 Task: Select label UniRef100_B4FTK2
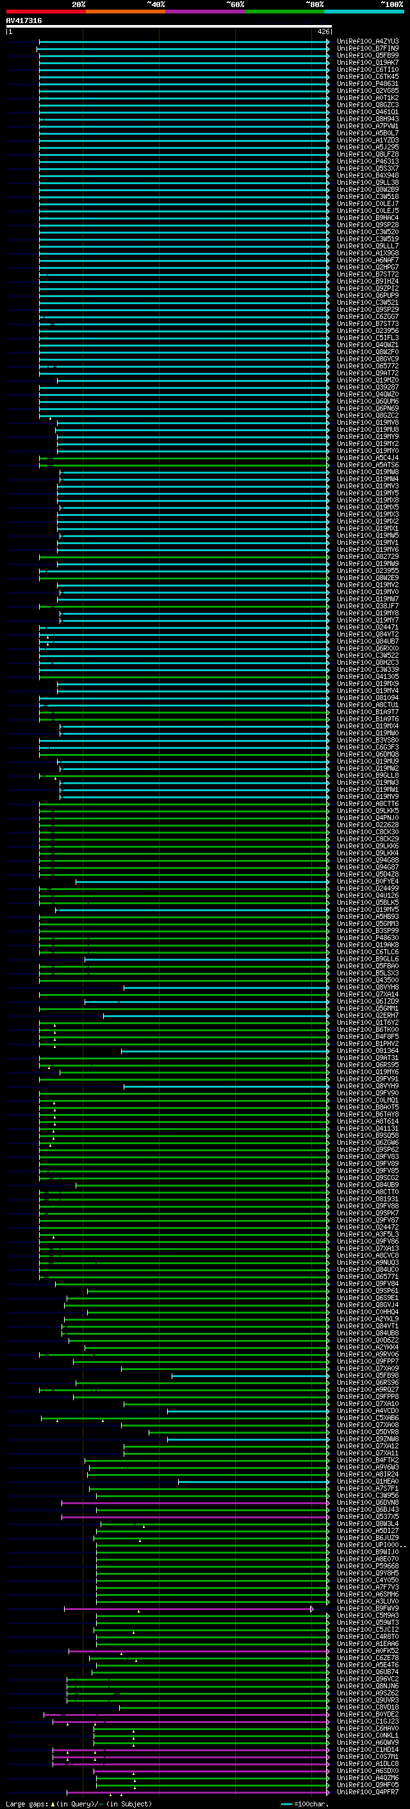367,1460
